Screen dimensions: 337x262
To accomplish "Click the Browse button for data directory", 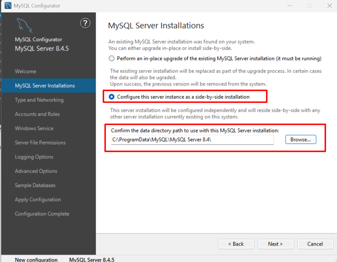I will [301, 139].
